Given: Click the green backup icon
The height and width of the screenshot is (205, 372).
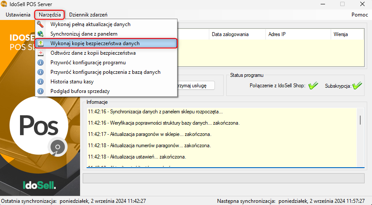Looking at the screenshot, I should click(x=40, y=43).
